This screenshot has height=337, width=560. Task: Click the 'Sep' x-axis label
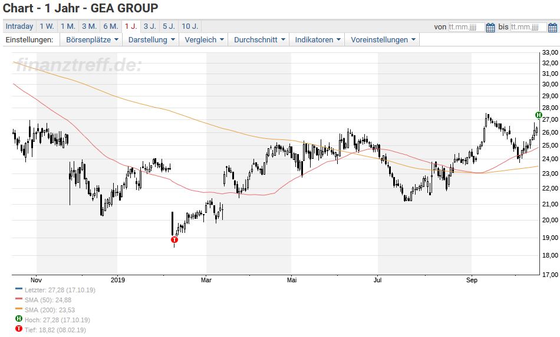click(472, 280)
